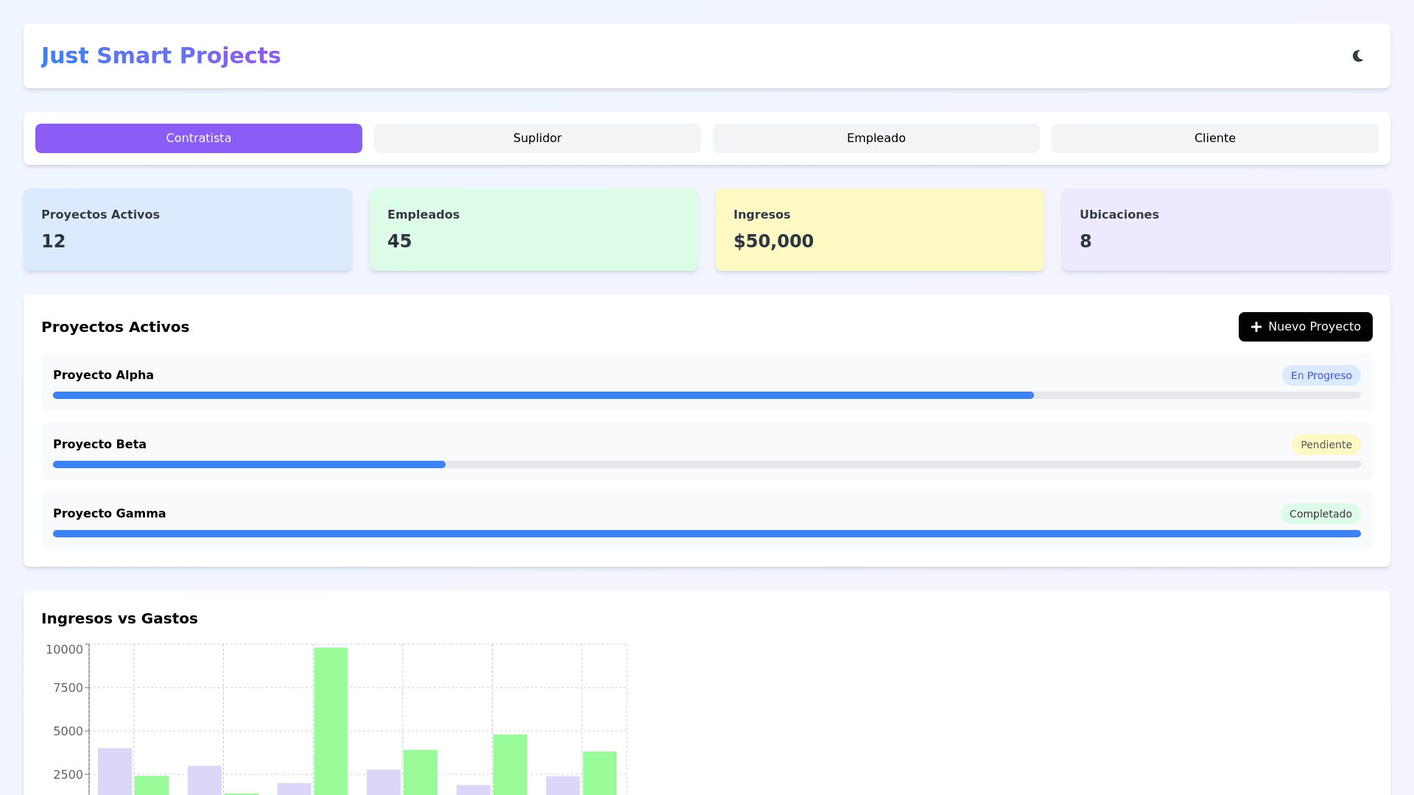Open the Ubicaciones stat card
Image resolution: width=1414 pixels, height=795 pixels.
1225,230
